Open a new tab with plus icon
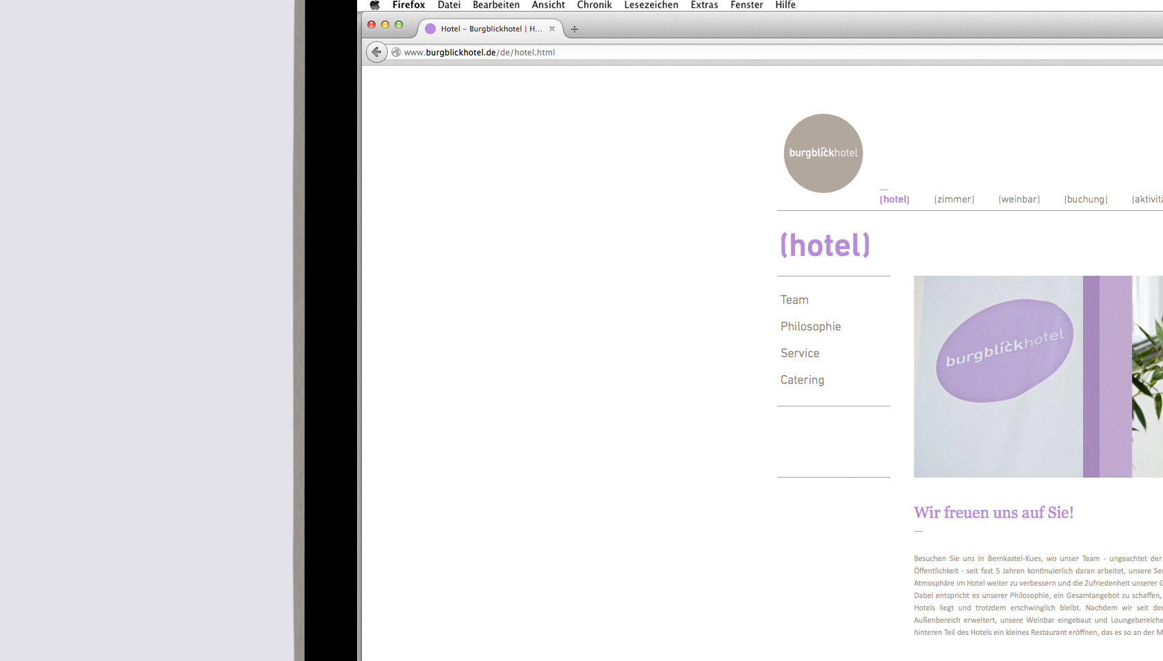1163x661 pixels. click(575, 29)
